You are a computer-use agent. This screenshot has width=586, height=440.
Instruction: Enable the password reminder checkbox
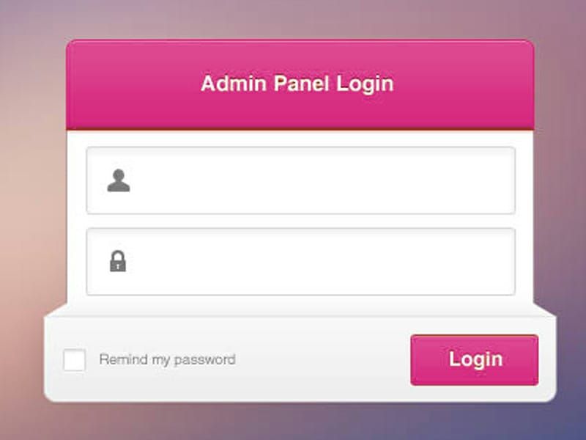tap(75, 360)
